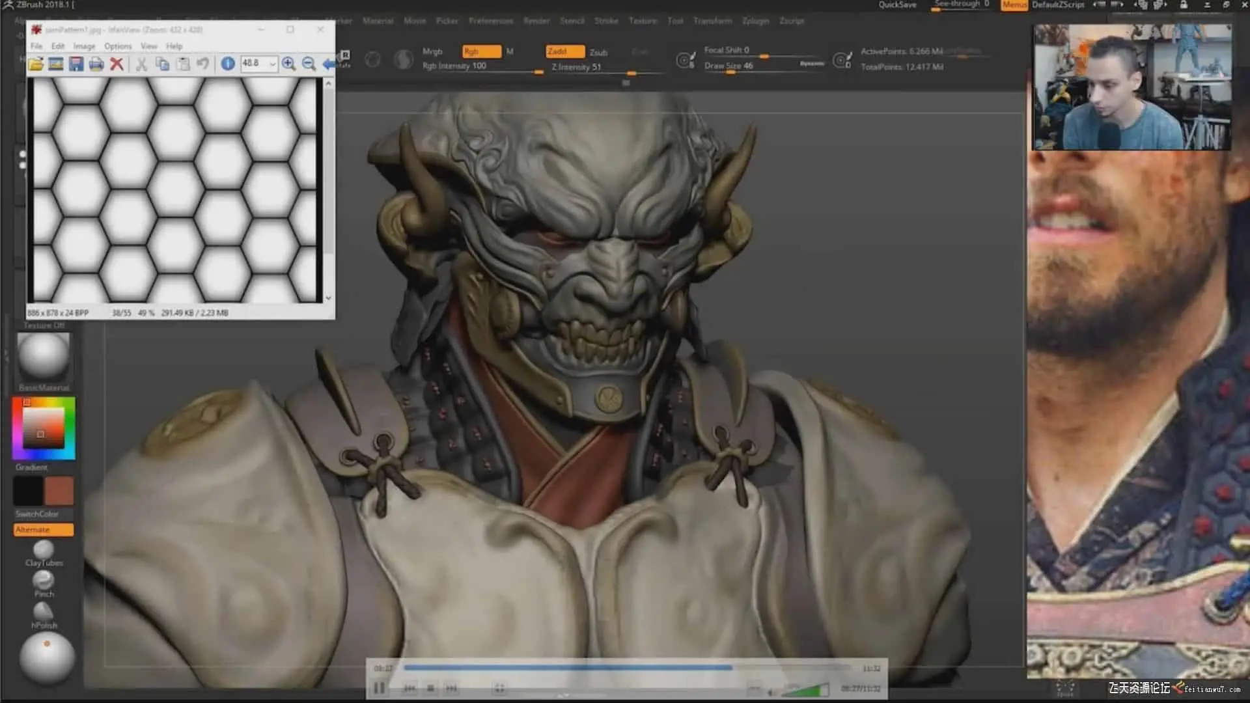Image resolution: width=1250 pixels, height=703 pixels.
Task: Open ZBrush Zplugin menu
Action: [755, 21]
